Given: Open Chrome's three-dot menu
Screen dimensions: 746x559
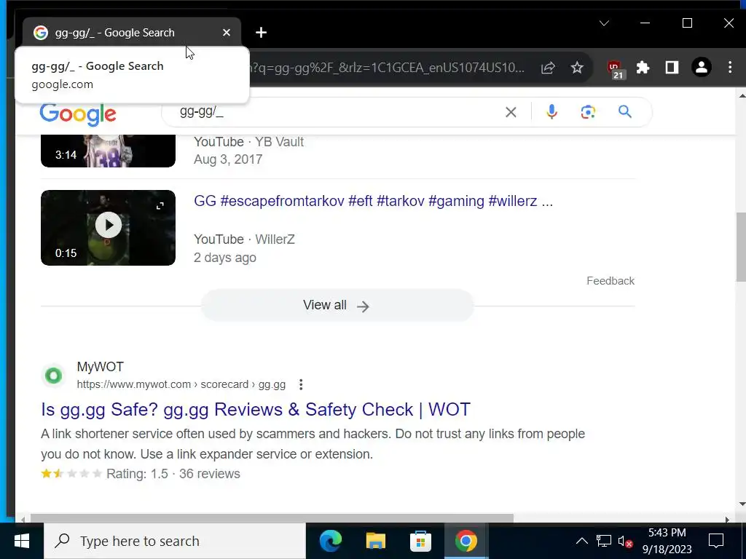Looking at the screenshot, I should coord(730,68).
